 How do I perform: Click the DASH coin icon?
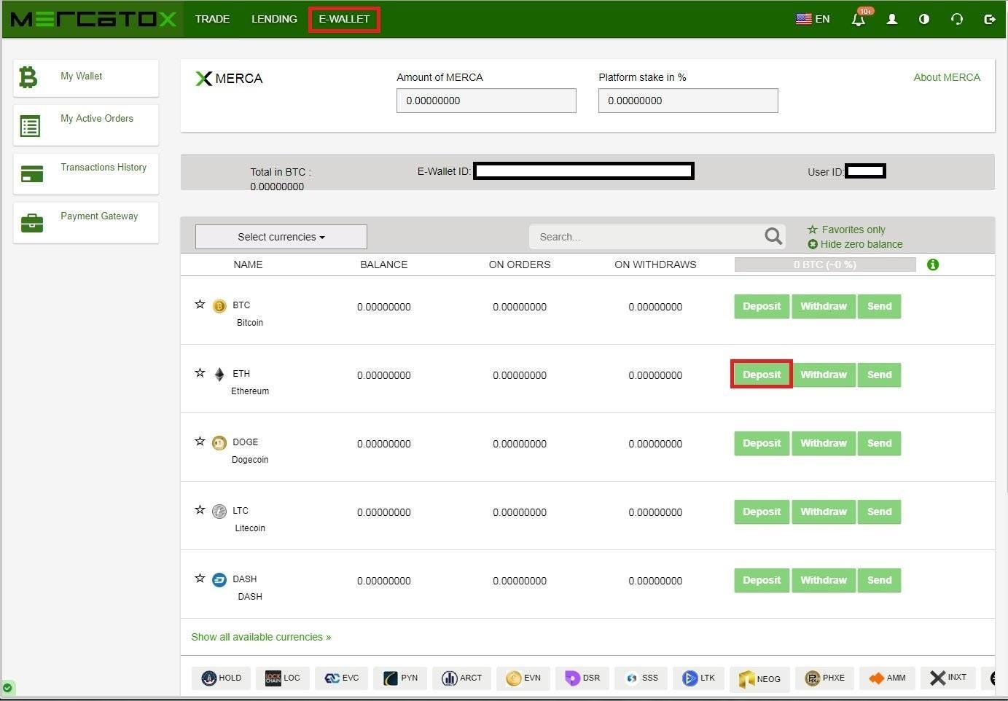219,580
